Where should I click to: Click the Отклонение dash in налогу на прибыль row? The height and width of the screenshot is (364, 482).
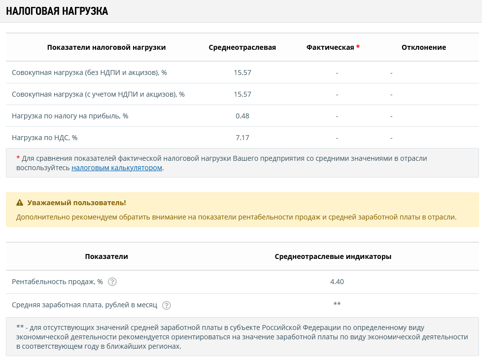coord(391,116)
